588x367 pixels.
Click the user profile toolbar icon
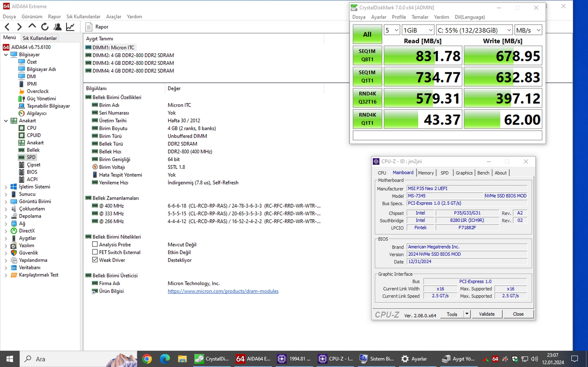coord(57,27)
